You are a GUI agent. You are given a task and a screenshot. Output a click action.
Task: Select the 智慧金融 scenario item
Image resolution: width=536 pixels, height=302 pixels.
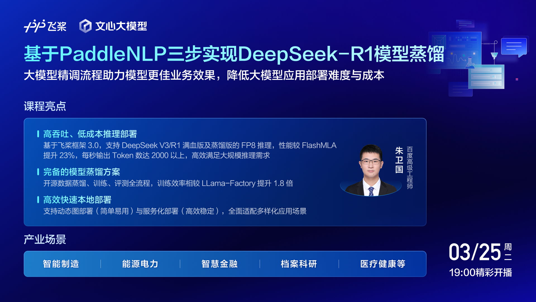pos(219,264)
